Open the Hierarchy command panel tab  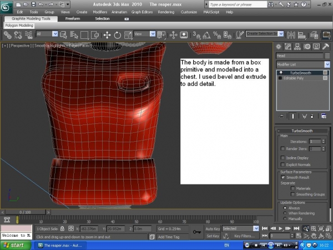click(x=297, y=47)
